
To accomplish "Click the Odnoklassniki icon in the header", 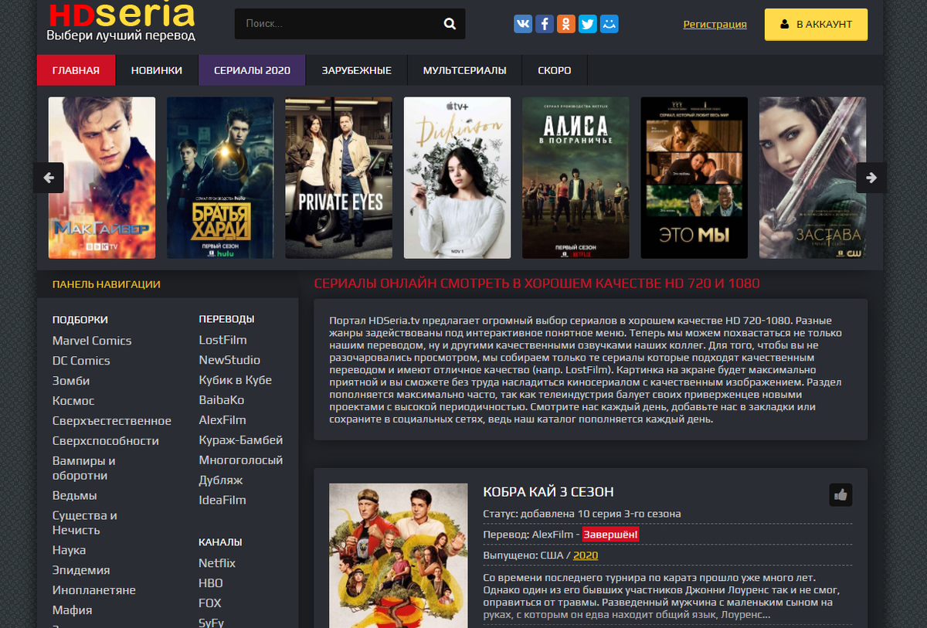I will 566,24.
